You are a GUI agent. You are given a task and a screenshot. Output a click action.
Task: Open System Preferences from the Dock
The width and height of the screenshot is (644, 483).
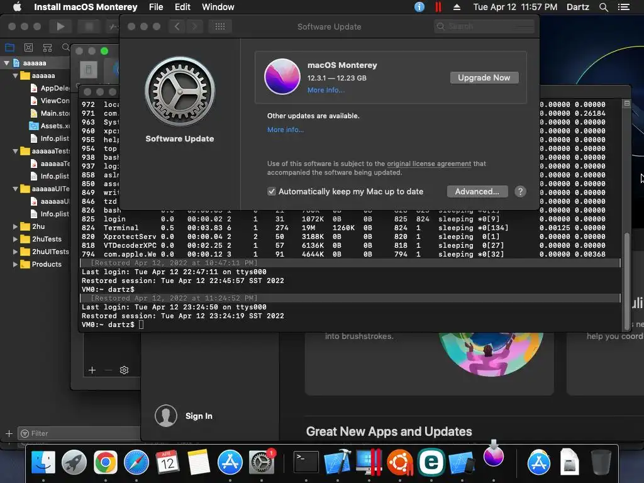click(x=261, y=462)
